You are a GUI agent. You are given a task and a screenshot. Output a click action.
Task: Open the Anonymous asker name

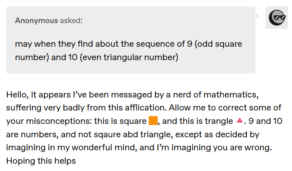(x=37, y=20)
